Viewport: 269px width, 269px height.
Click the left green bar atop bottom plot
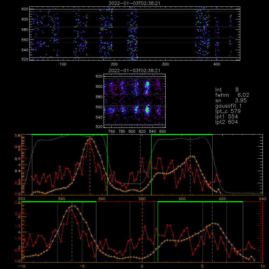click(59, 202)
